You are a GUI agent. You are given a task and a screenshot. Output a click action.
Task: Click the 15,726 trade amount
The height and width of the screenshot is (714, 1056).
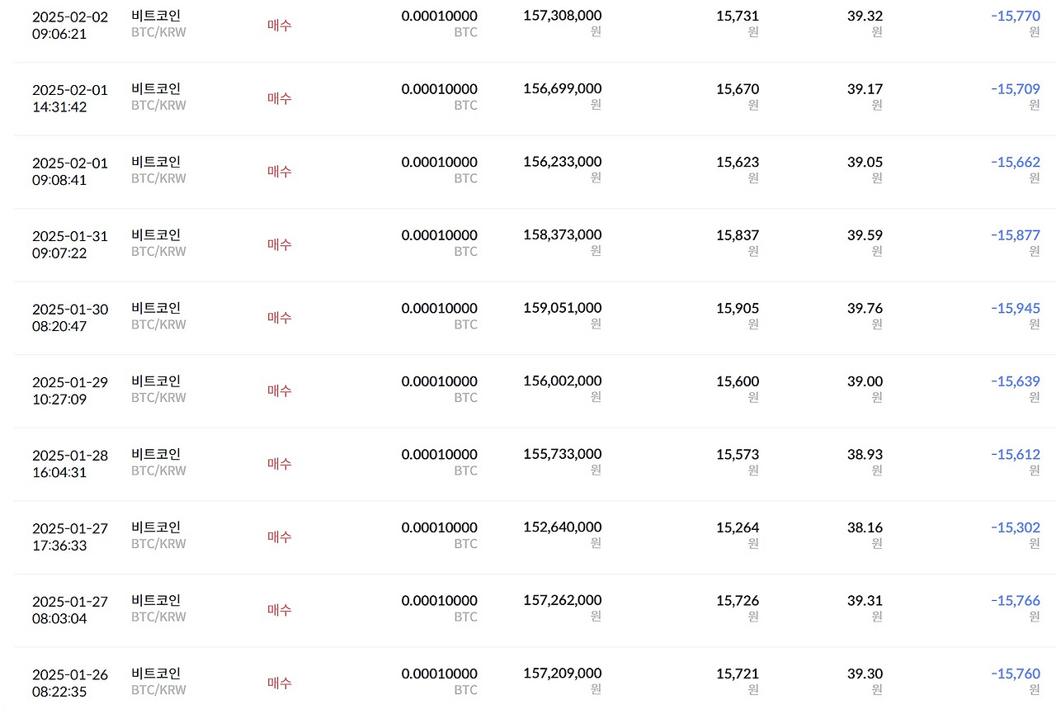737,600
